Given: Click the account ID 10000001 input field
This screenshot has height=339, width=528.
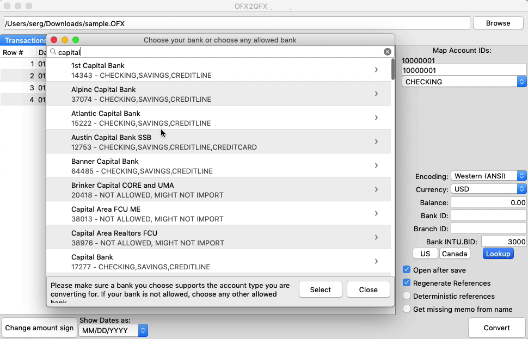Looking at the screenshot, I should pyautogui.click(x=464, y=70).
